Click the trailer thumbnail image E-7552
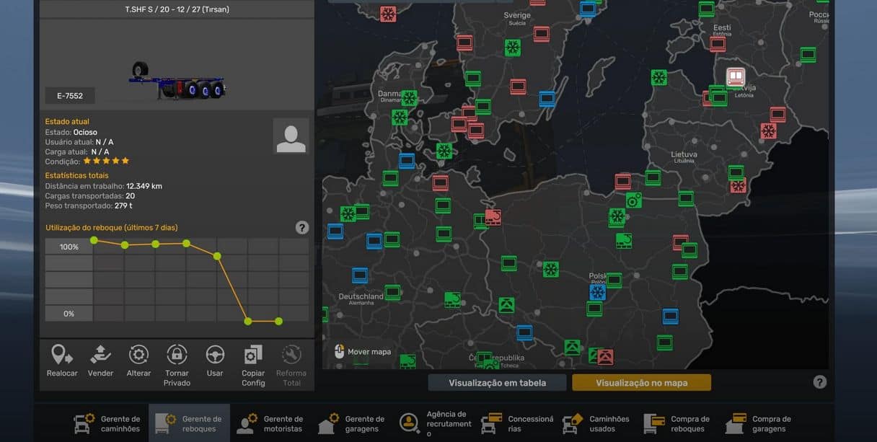The image size is (877, 442). (x=177, y=79)
